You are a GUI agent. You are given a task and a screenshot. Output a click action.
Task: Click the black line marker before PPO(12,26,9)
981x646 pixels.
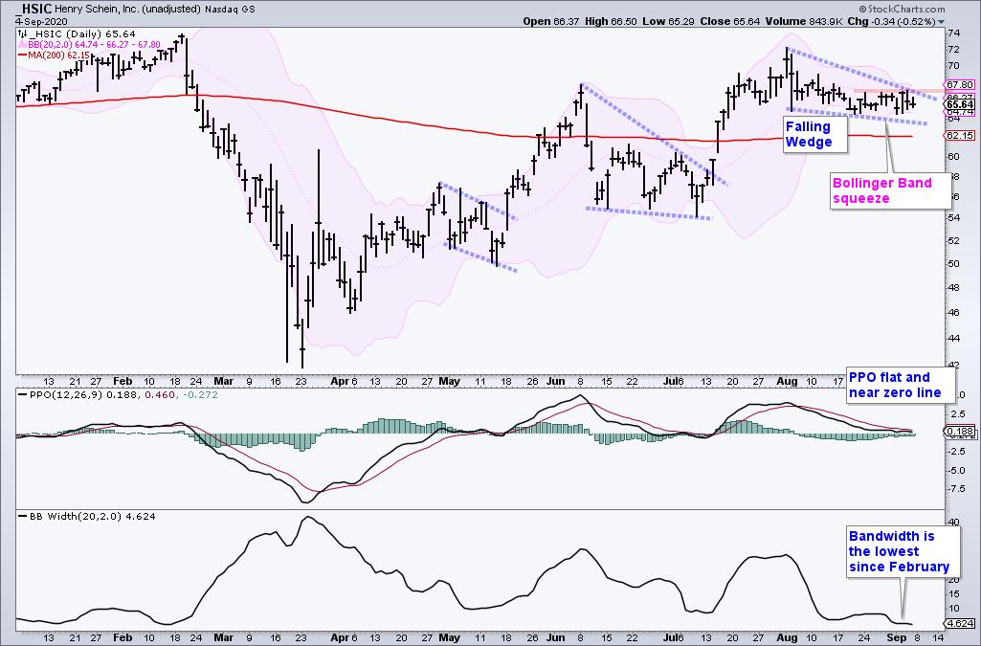point(23,395)
